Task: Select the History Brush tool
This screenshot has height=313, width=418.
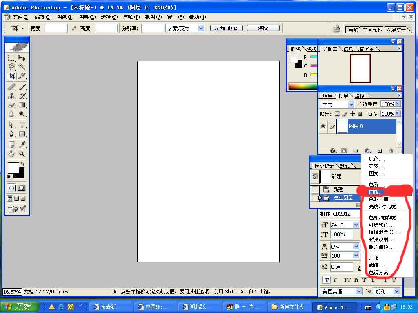Action: click(22, 96)
